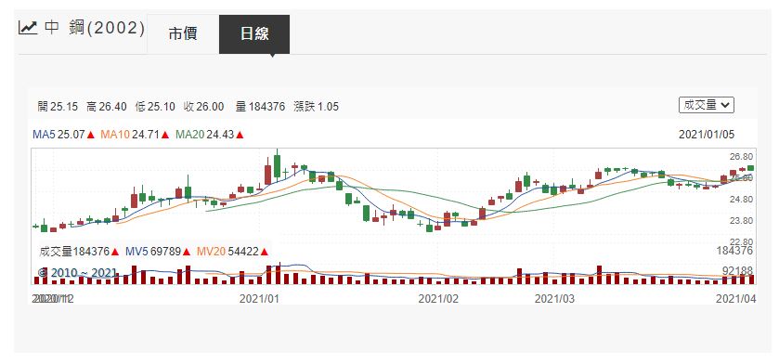This screenshot has width=779, height=364.
Task: Click the MA5 label in legend
Action: point(44,135)
